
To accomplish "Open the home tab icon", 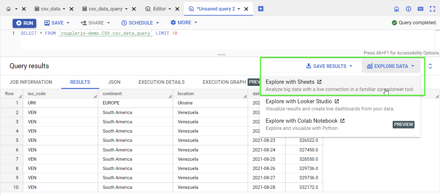I will 9,9.
